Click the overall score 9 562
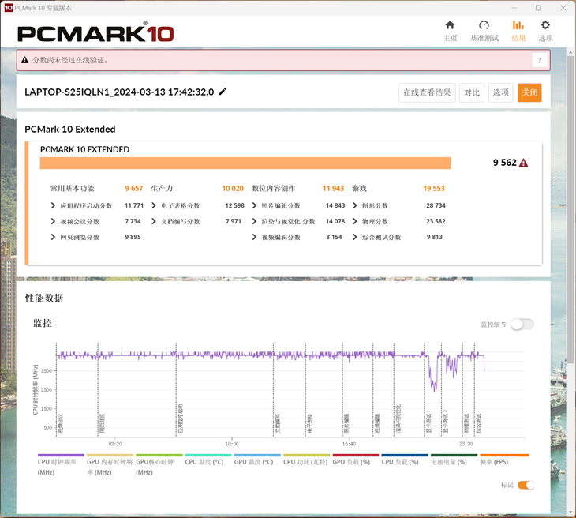Viewport: 576px width, 518px height. (505, 163)
